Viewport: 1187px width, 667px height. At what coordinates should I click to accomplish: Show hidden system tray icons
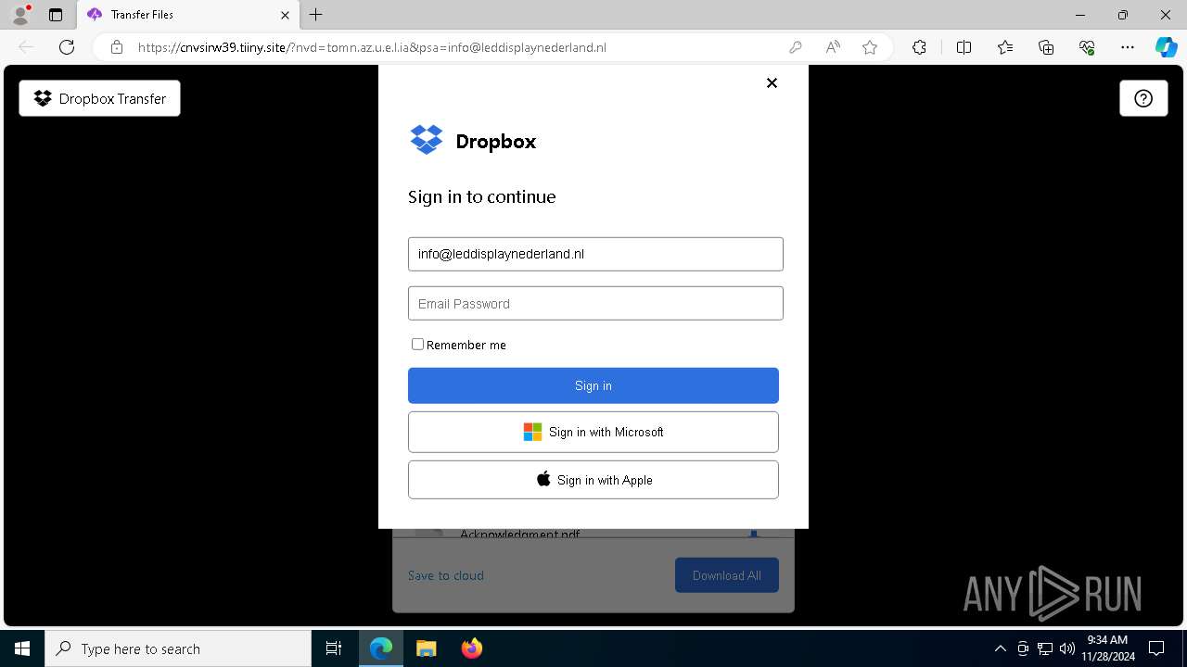click(x=1000, y=648)
